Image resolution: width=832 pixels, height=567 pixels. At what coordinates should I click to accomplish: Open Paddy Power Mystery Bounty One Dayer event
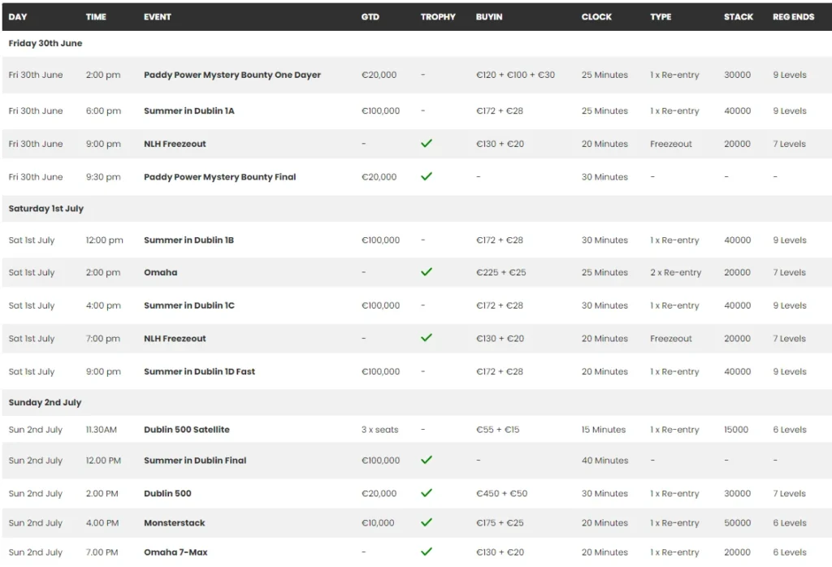click(x=232, y=75)
